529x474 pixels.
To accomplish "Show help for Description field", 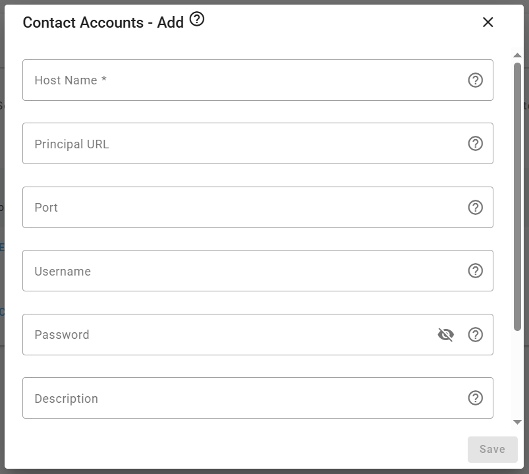I will (476, 398).
